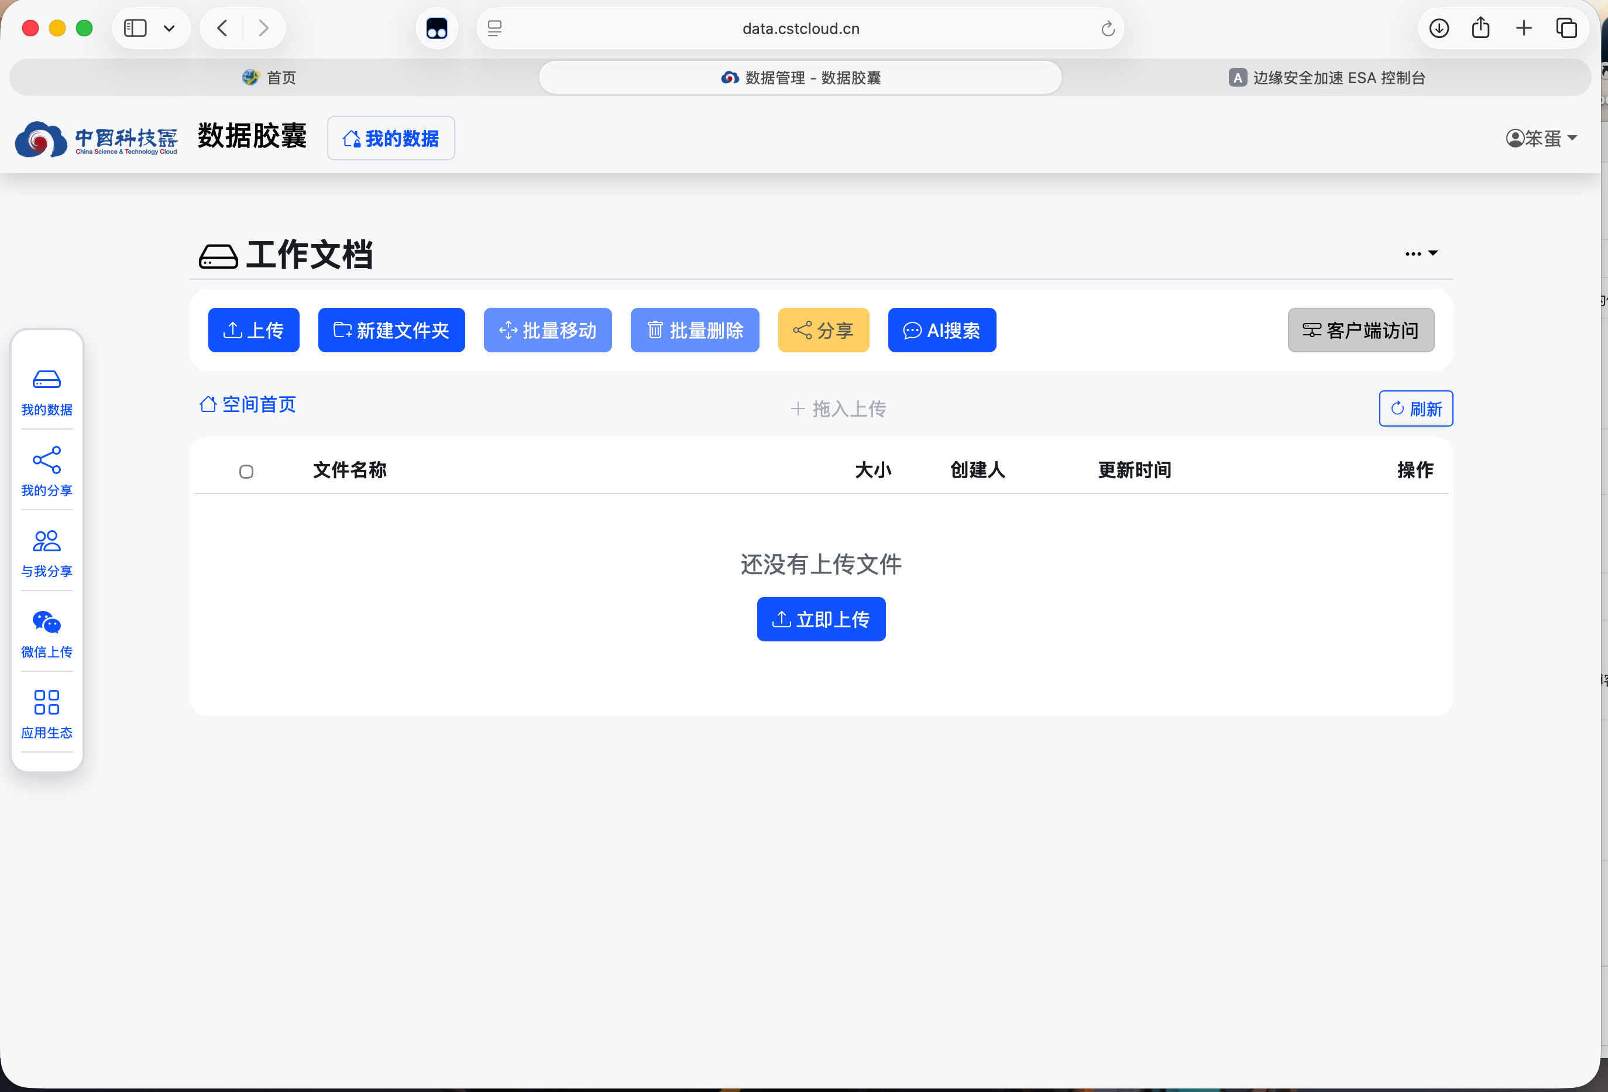Switch to the 首页 browser tab
Viewport: 1608px width, 1092px height.
270,77
